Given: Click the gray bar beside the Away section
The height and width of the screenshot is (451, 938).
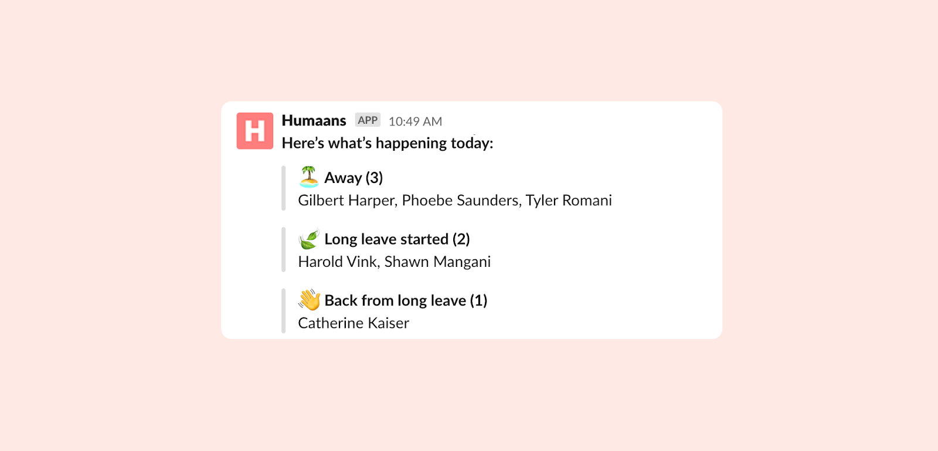Looking at the screenshot, I should [x=284, y=188].
